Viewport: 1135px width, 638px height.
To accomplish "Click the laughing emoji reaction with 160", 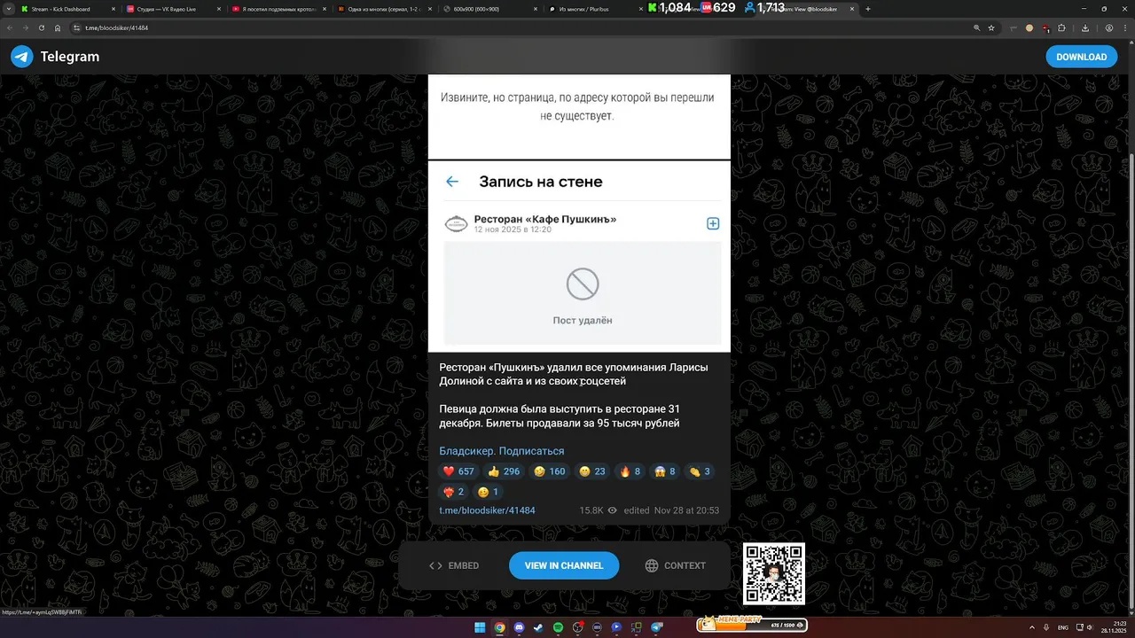I will tap(550, 471).
